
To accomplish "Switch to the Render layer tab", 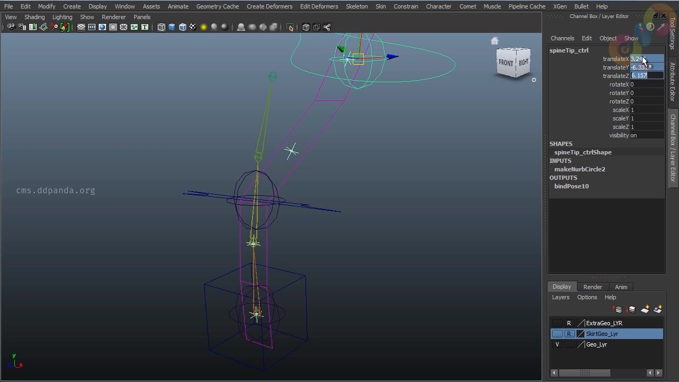I will tap(593, 287).
